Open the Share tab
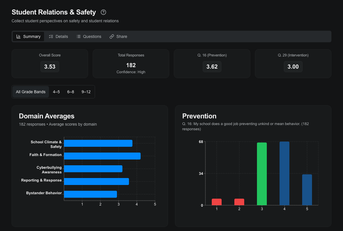Image resolution: width=343 pixels, height=231 pixels. (x=118, y=36)
